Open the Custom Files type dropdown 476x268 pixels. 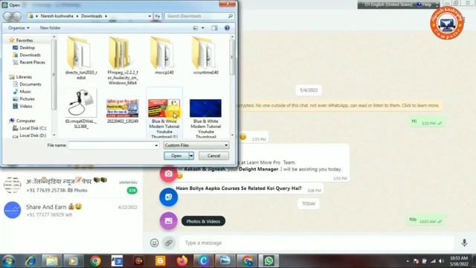196,145
